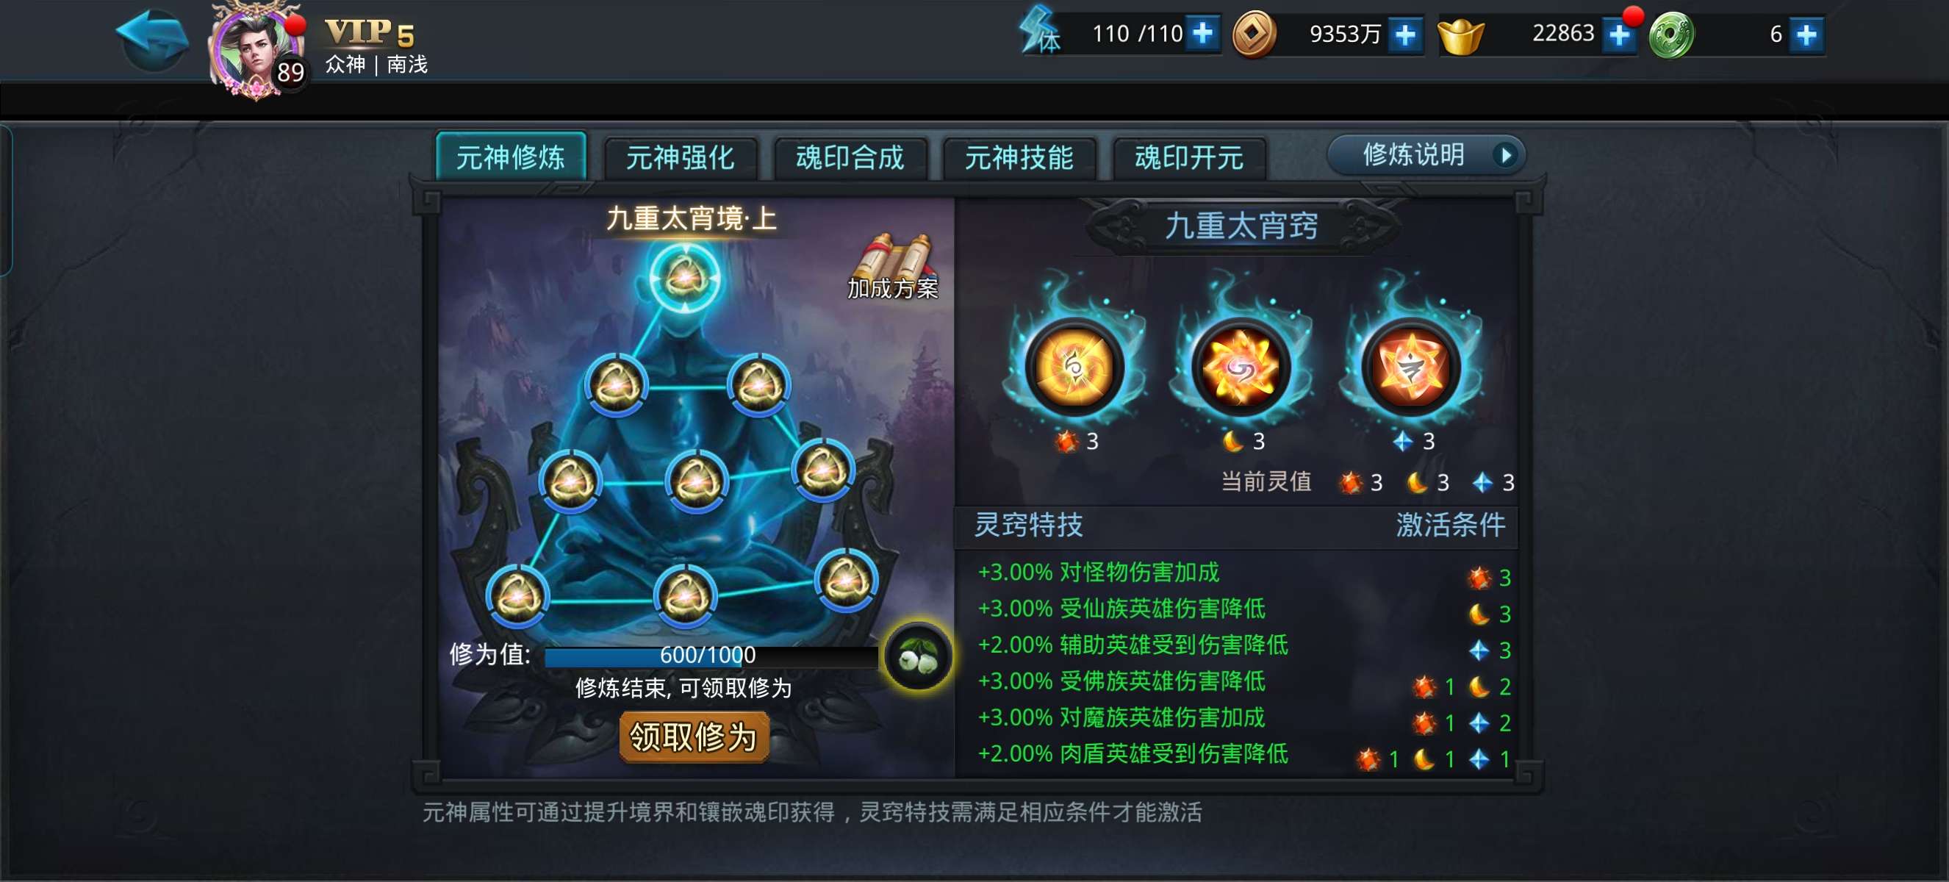Select the topmost head node on the meditation figure
Screen dimensions: 1949x882
click(x=685, y=279)
